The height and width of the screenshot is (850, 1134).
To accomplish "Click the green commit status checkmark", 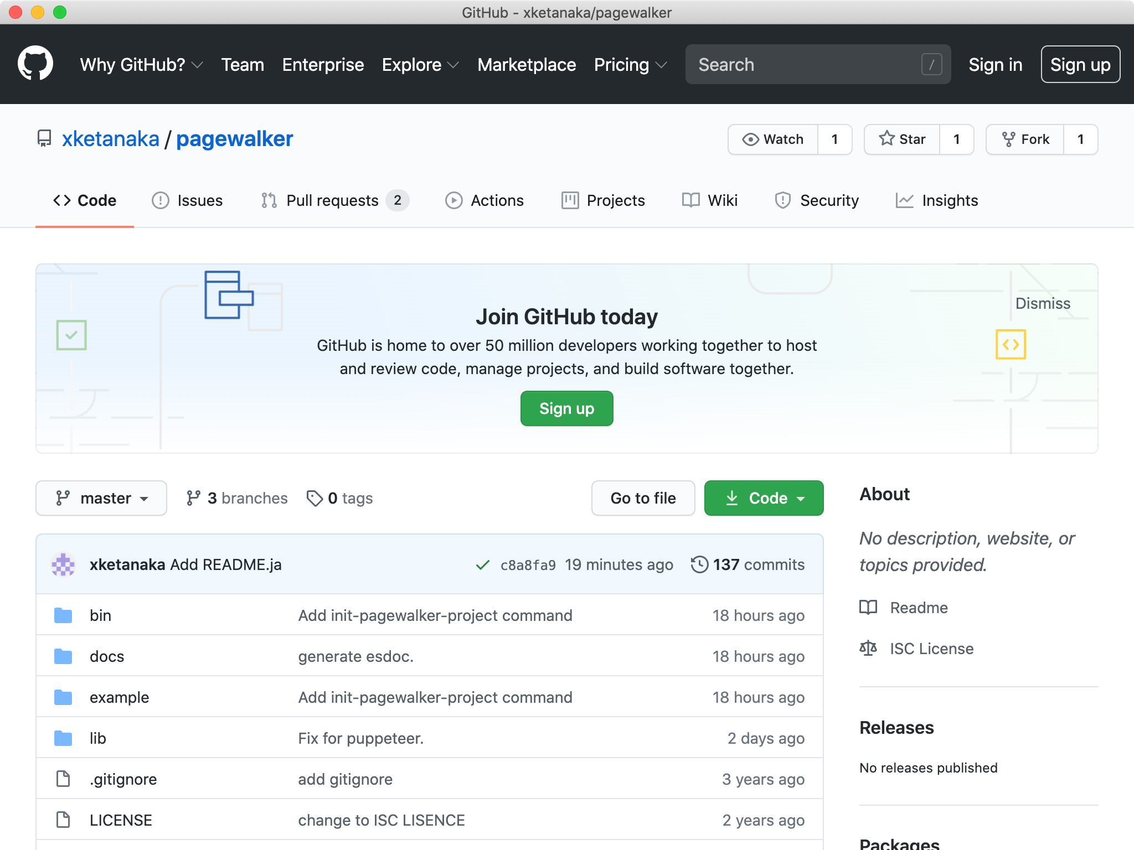I will (x=482, y=565).
